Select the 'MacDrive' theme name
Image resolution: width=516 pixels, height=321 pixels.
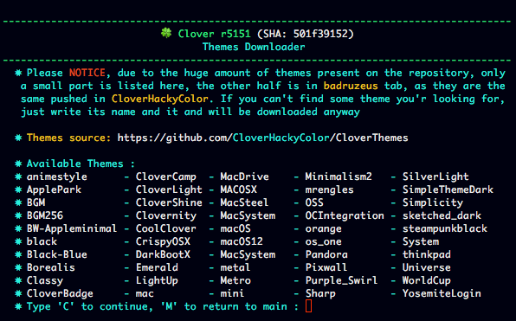coord(244,177)
